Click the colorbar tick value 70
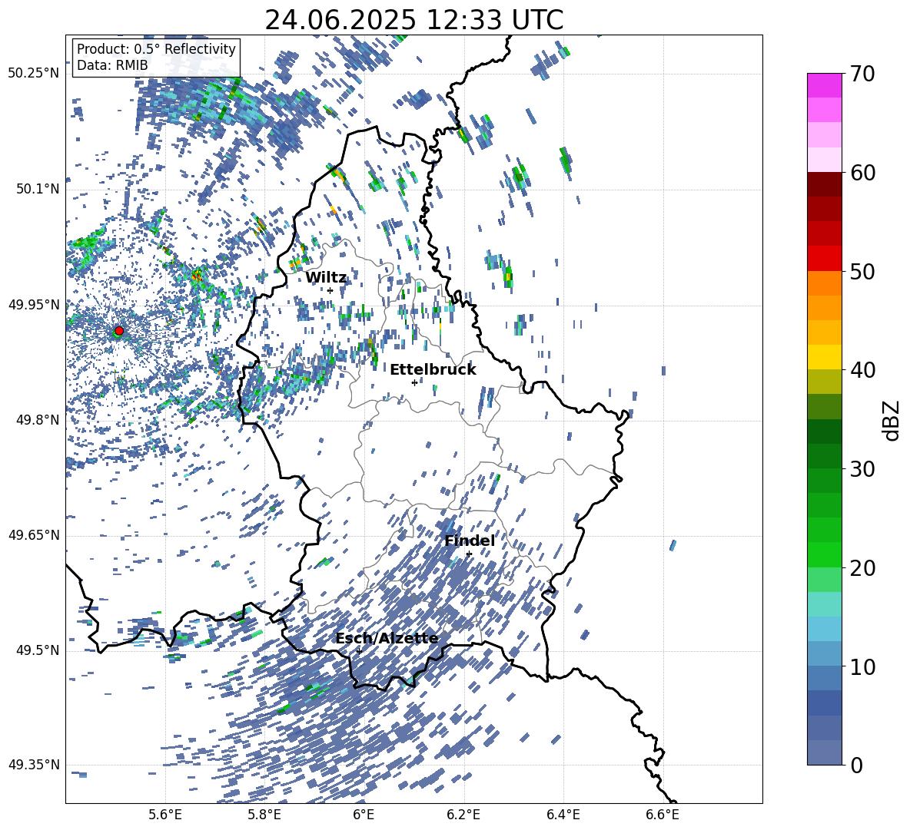Image resolution: width=910 pixels, height=830 pixels. point(862,74)
